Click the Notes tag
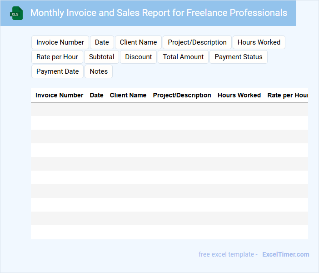319x273 pixels. click(x=99, y=71)
